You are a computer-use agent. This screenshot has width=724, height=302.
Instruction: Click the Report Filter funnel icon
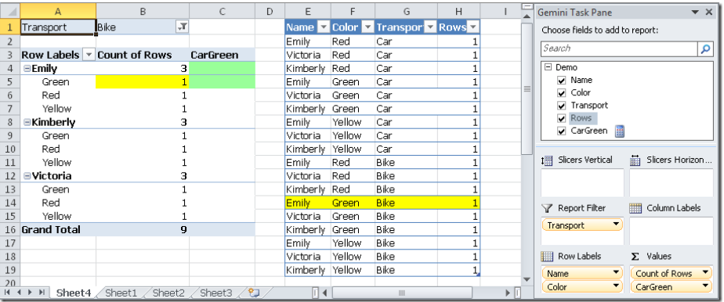pos(547,208)
